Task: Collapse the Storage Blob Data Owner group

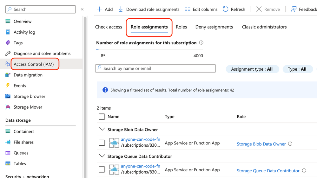Action: [x=102, y=129]
